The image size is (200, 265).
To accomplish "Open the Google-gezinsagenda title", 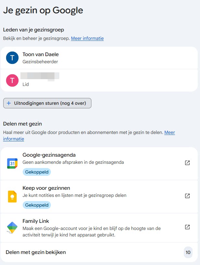I will pos(49,155).
